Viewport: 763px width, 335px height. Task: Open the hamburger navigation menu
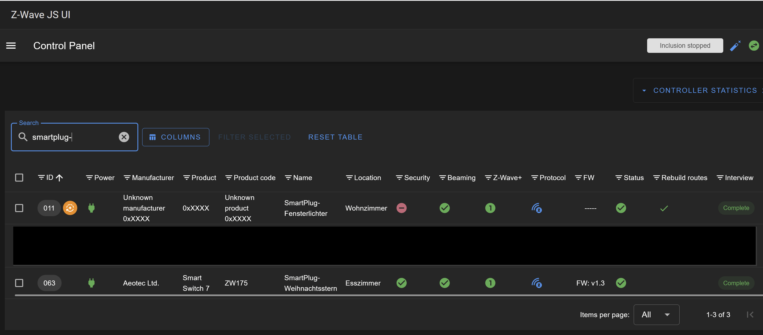[11, 46]
